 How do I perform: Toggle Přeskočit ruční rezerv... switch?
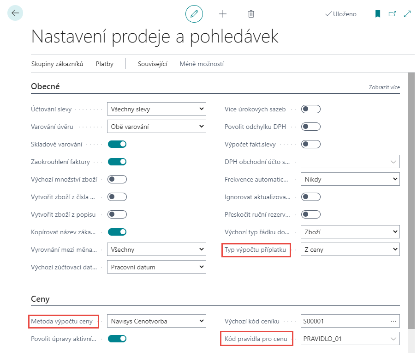point(310,214)
